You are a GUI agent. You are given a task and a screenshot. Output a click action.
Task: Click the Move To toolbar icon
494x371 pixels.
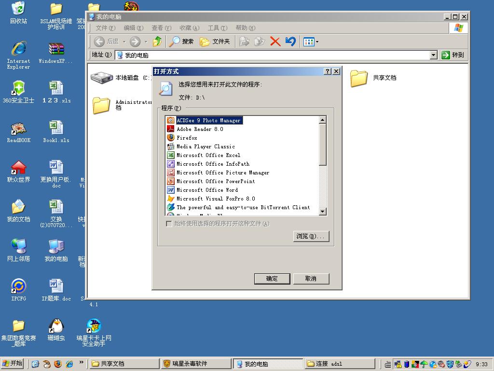point(244,42)
